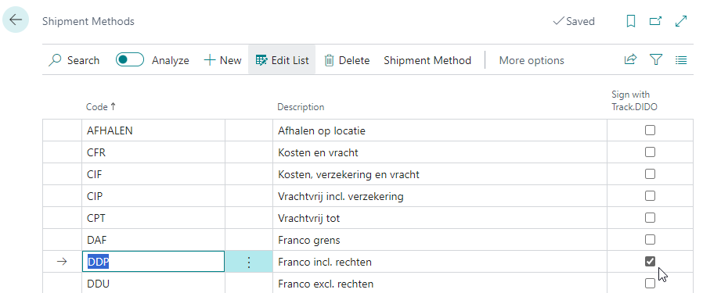
Task: Click the bookmark icon
Action: 630,21
